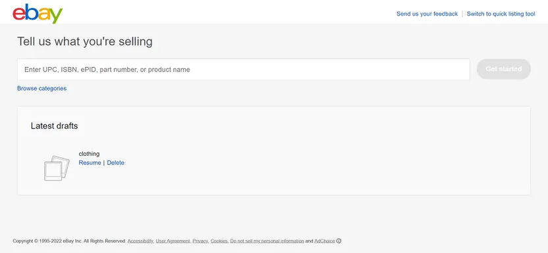Switch to quick listing tool
Image resolution: width=548 pixels, height=253 pixels.
pyautogui.click(x=501, y=14)
